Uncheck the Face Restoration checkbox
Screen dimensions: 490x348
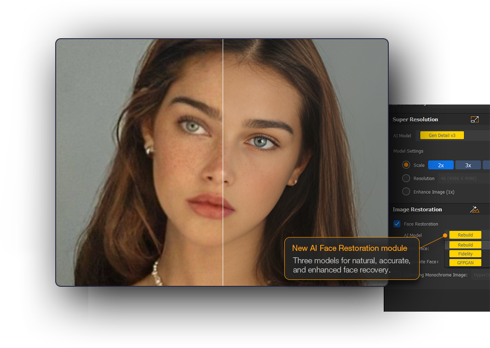coord(397,224)
